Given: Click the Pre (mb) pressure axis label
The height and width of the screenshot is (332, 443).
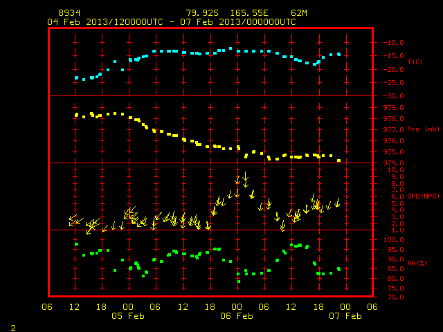Looking at the screenshot, I should tap(423, 129).
